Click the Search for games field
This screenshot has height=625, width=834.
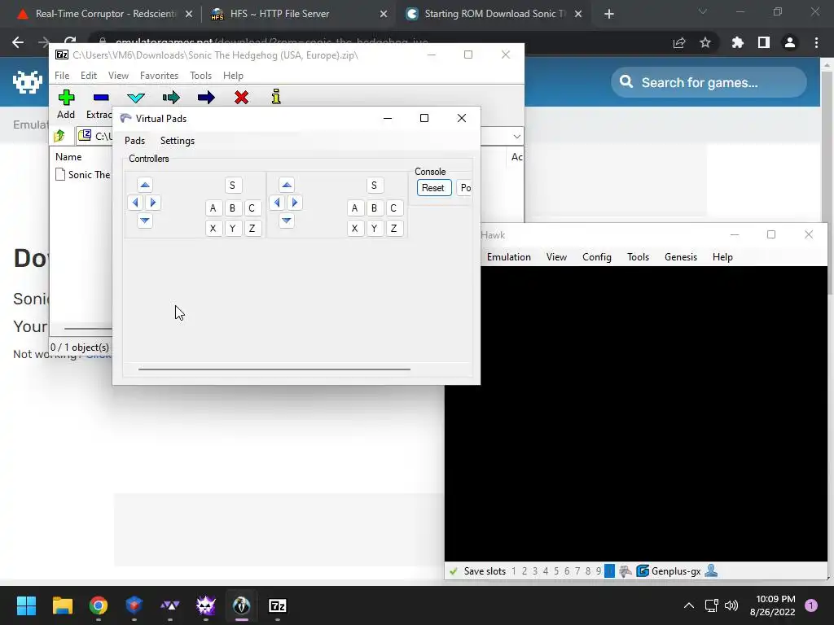(x=709, y=82)
